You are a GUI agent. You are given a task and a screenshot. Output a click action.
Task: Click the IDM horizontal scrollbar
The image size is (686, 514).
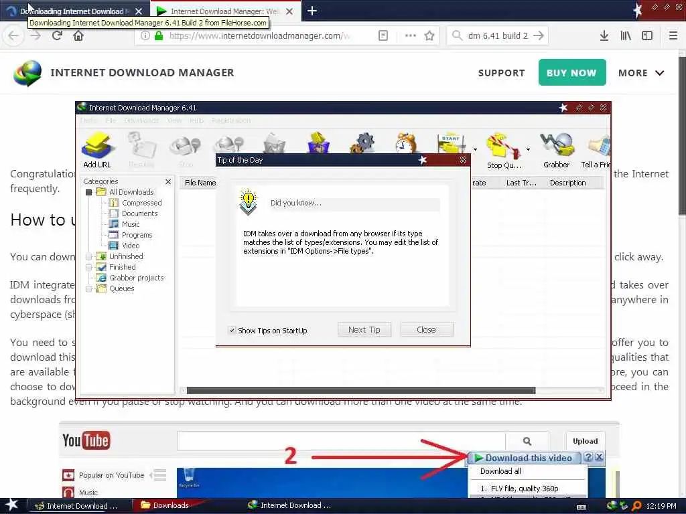(x=361, y=390)
